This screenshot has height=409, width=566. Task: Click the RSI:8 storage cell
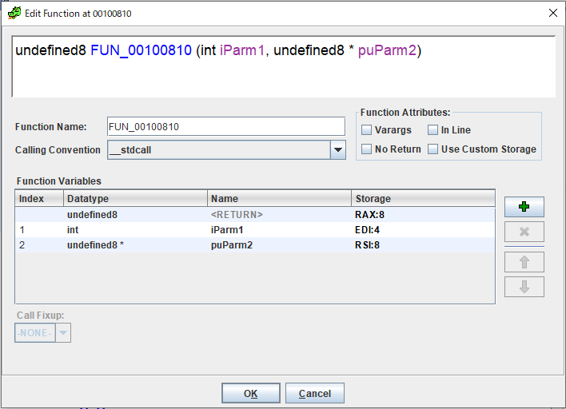pyautogui.click(x=423, y=245)
